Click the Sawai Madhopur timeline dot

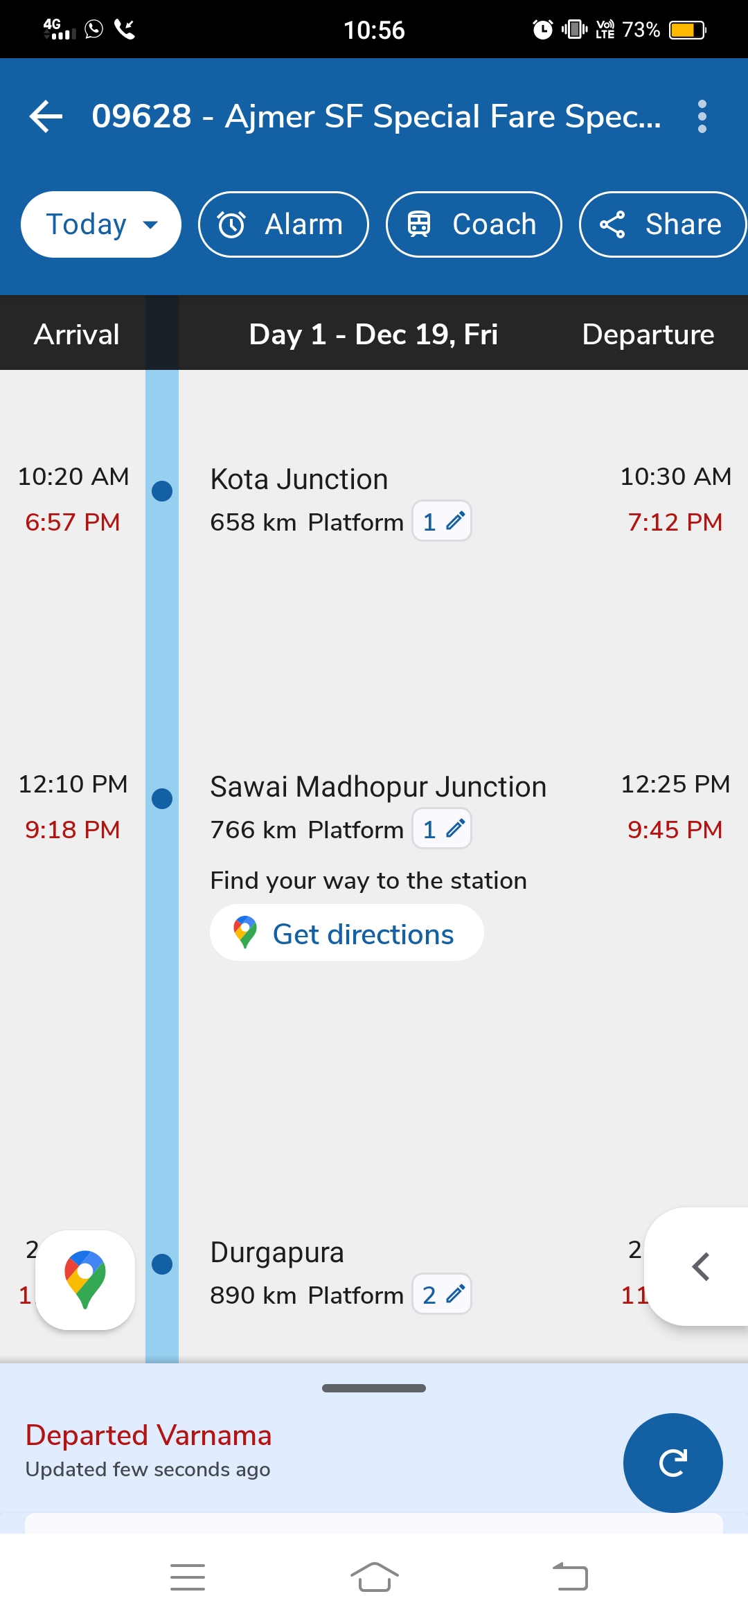(x=162, y=799)
